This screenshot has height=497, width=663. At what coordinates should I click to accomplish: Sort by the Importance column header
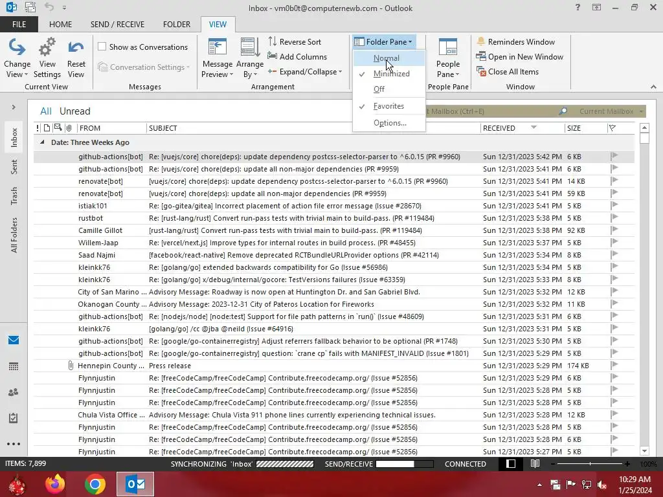[38, 128]
